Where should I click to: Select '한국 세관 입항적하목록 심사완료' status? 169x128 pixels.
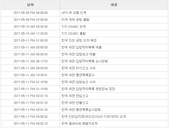point(85,61)
